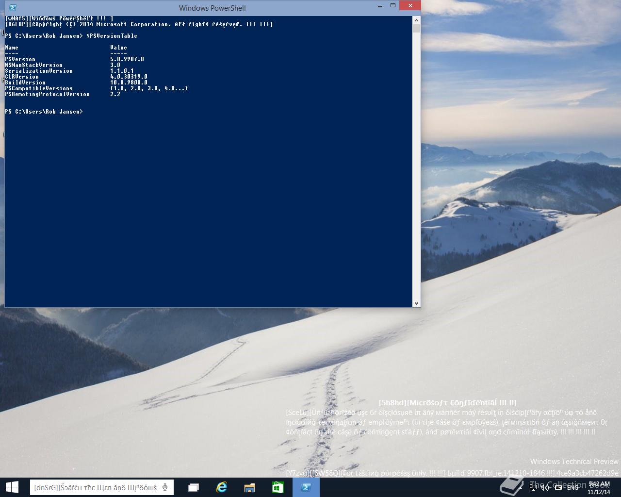
Task: Maximize the Windows PowerShell window
Action: point(393,6)
